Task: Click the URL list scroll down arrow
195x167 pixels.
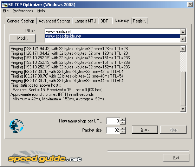Action: point(183,39)
